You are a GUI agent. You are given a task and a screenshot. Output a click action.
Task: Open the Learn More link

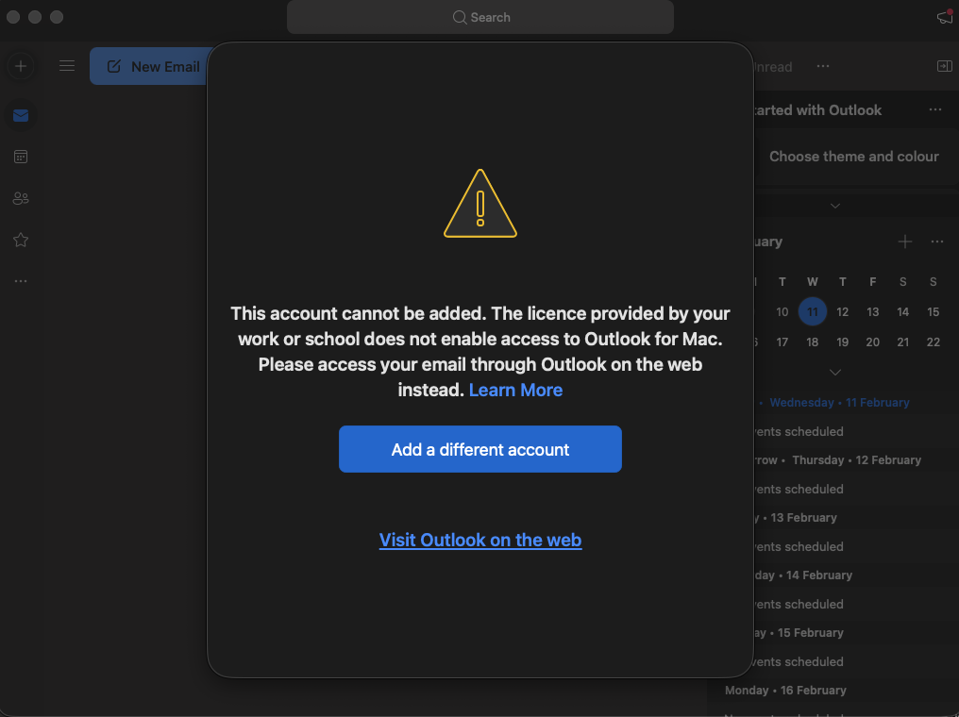click(x=515, y=390)
